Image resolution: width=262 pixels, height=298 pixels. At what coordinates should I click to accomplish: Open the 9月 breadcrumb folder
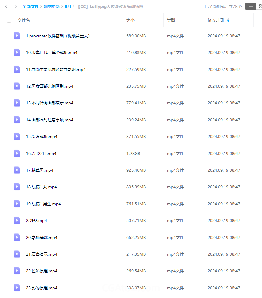[x=68, y=7]
